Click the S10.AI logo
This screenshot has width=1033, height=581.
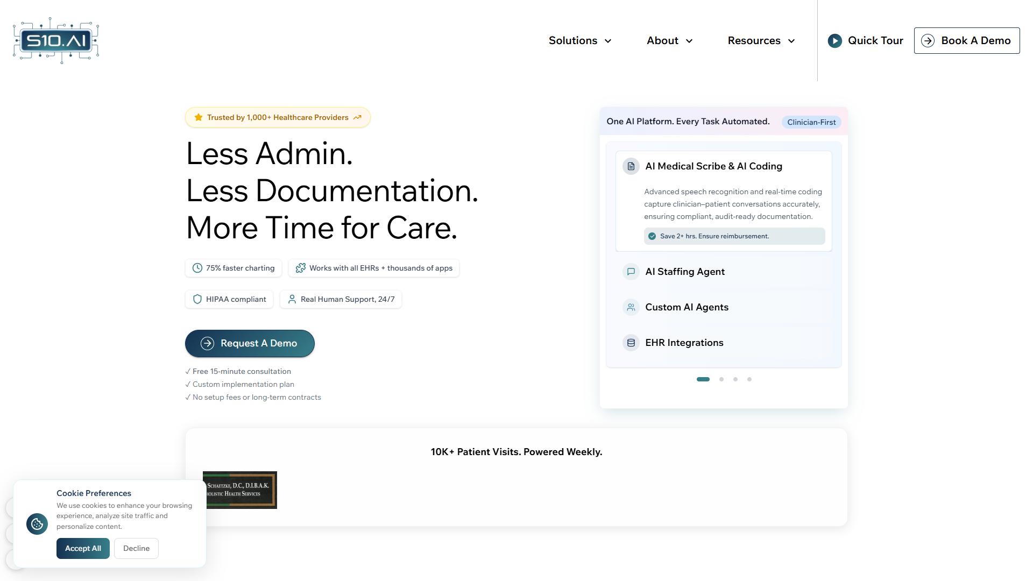(56, 40)
